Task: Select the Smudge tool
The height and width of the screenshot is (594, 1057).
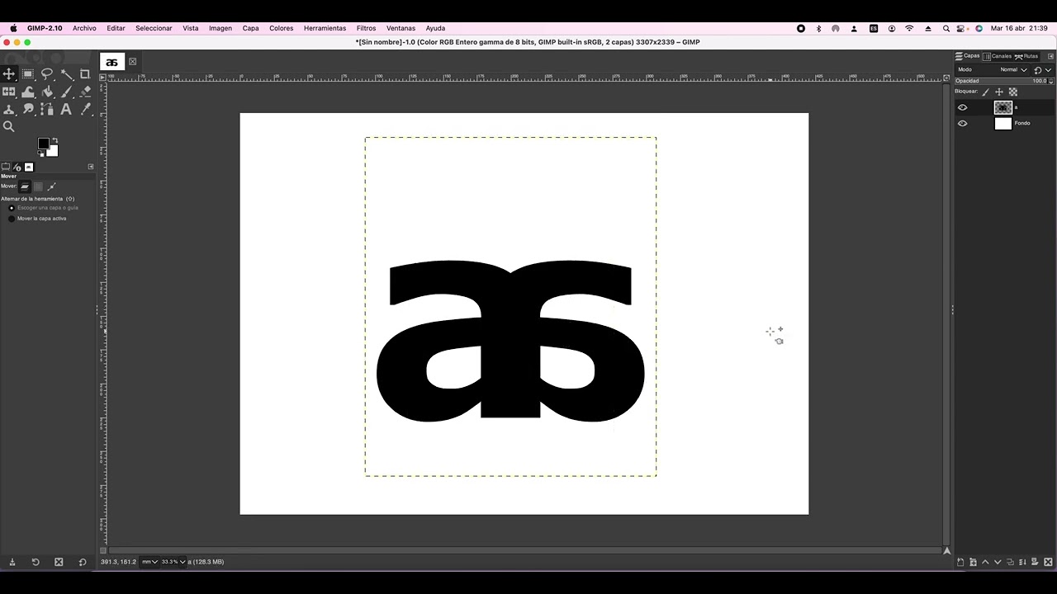Action: (x=28, y=109)
